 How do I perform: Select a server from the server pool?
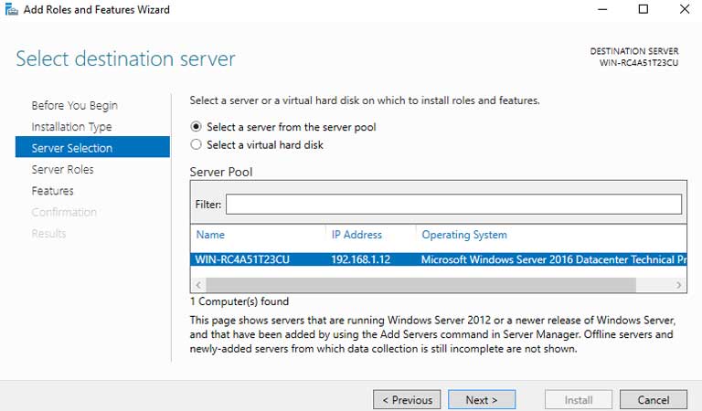click(196, 127)
